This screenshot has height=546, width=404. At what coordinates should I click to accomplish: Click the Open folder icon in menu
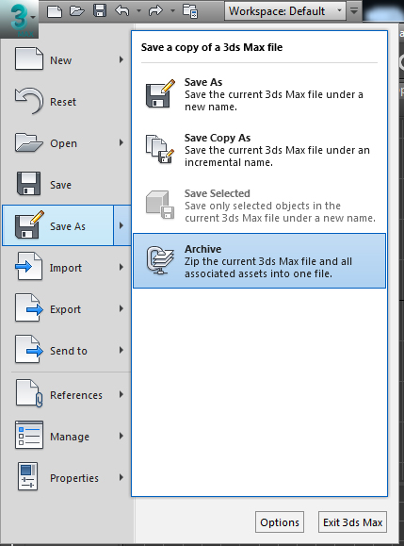(29, 142)
